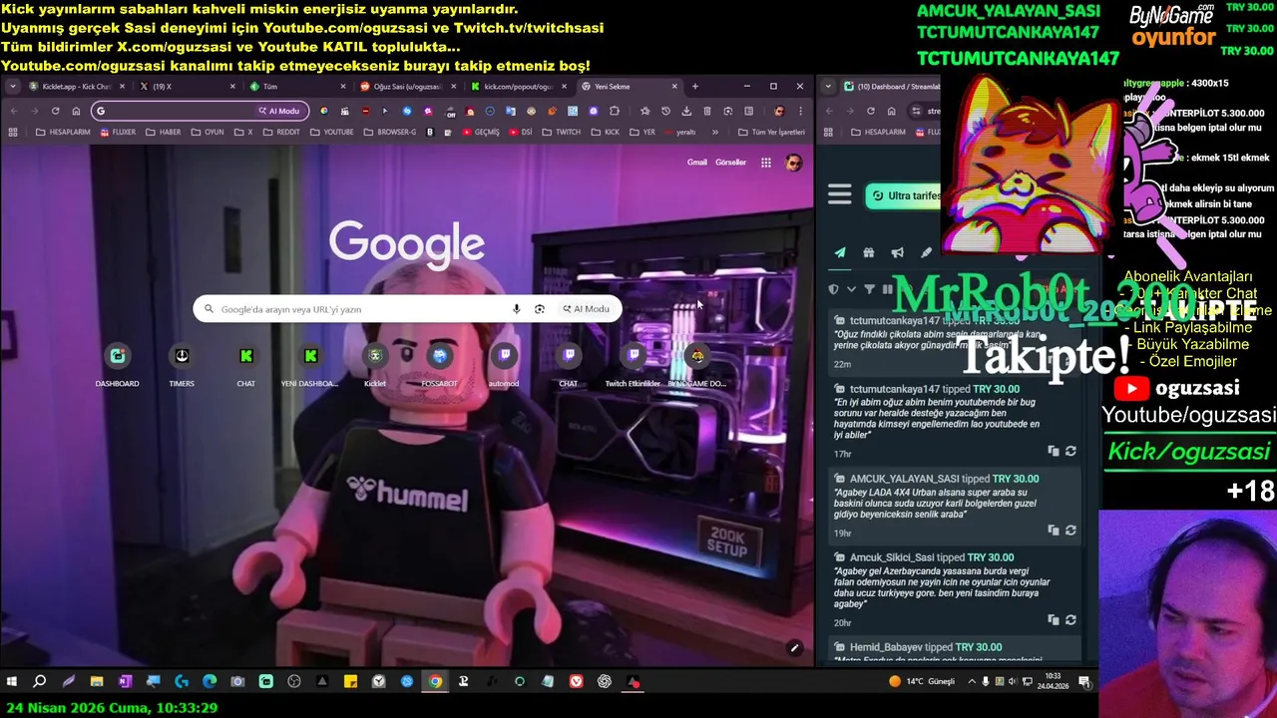Viewport: 1277px width, 718px height.
Task: Open a new Chrome tab
Action: tap(695, 87)
